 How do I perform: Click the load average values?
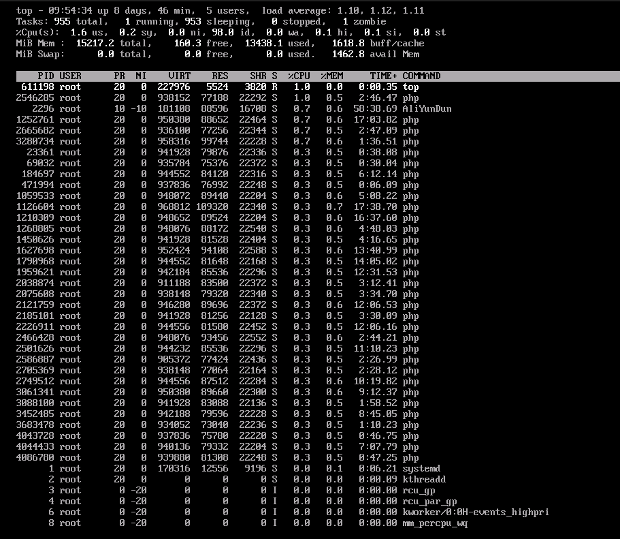point(380,11)
